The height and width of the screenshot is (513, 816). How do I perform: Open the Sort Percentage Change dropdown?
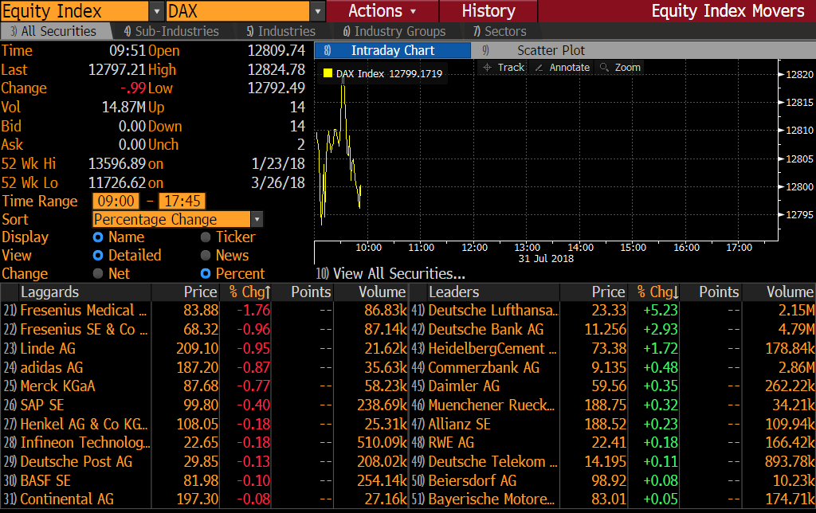coord(257,220)
